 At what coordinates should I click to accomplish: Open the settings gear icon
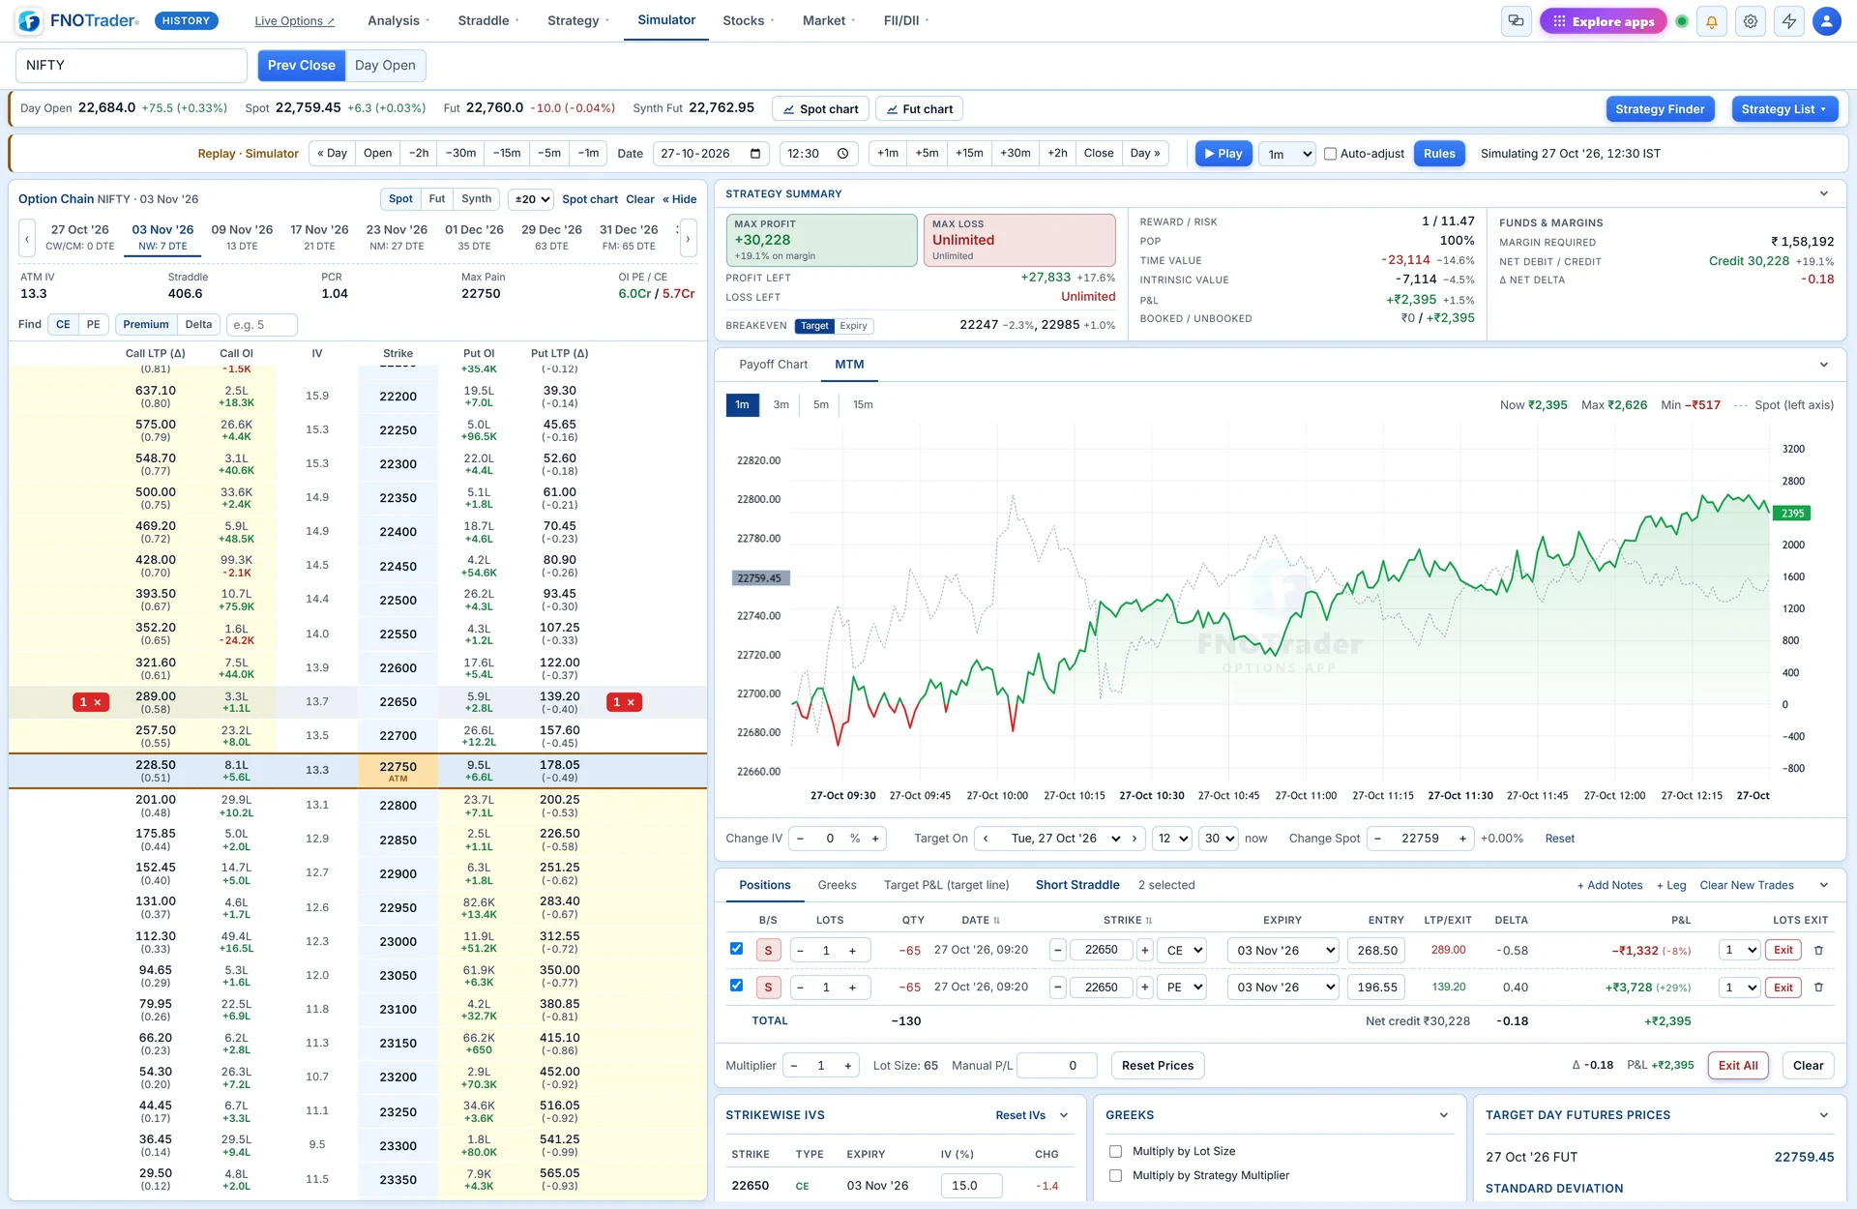click(x=1751, y=21)
